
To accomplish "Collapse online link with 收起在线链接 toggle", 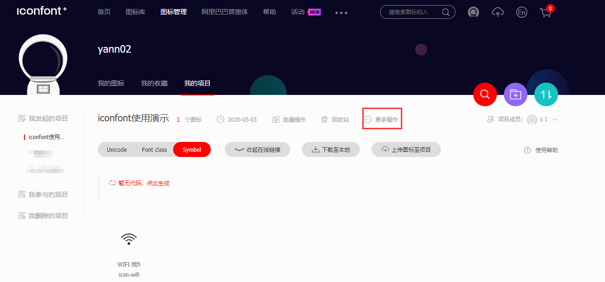I will (x=257, y=149).
